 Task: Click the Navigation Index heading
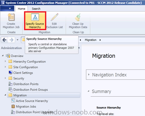pos(109,75)
